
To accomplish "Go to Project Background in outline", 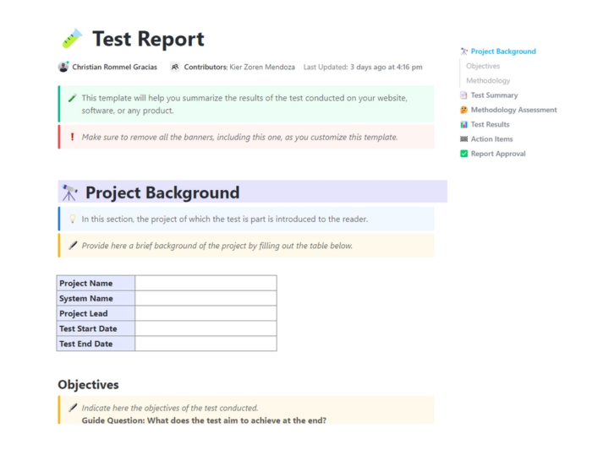I will click(x=503, y=52).
